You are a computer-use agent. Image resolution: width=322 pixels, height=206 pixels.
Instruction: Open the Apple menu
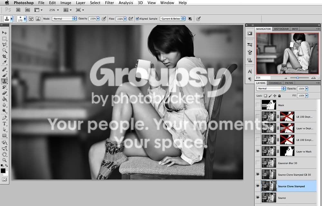pyautogui.click(x=7, y=3)
